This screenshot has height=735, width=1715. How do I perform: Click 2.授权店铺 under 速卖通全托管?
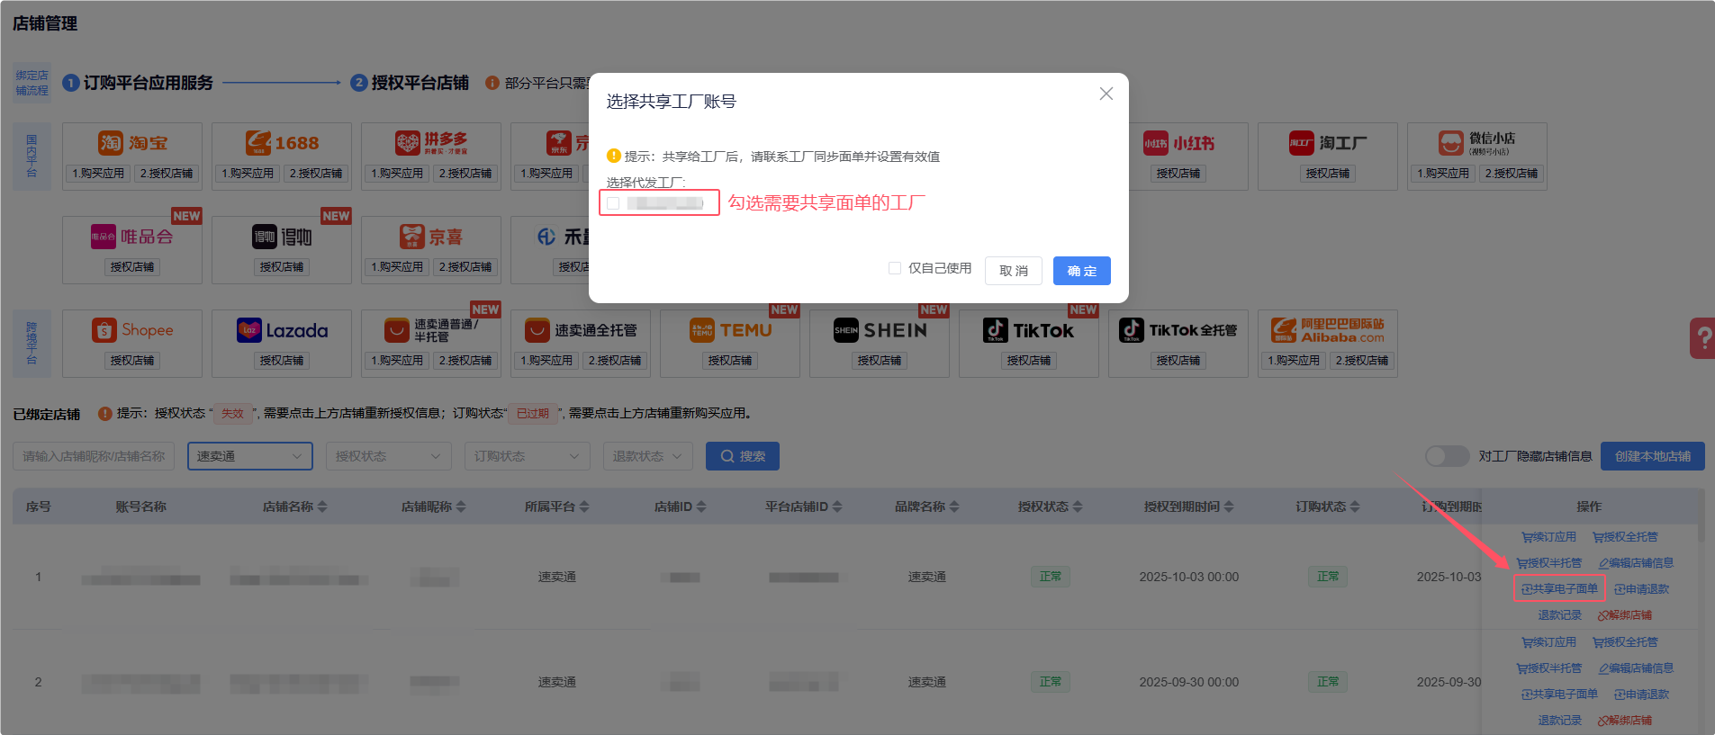coord(615,361)
